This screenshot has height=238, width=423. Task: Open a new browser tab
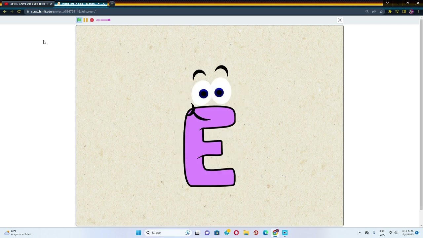[112, 4]
